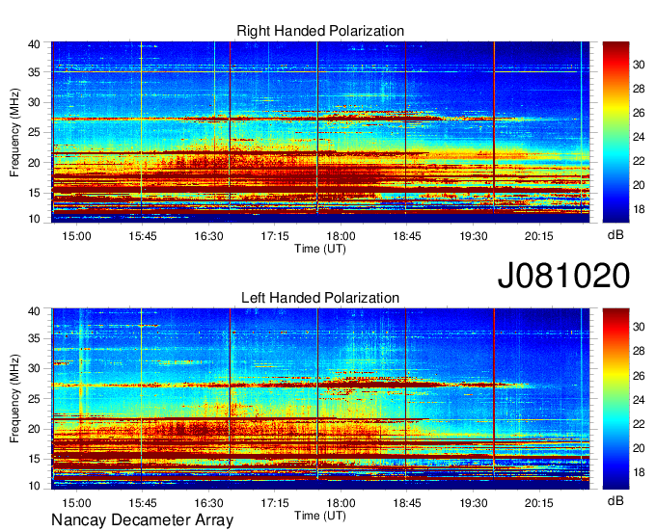Click the Right Handed Polarization spectrogram image
Image resolution: width=656 pixels, height=532 pixels.
pos(320,132)
